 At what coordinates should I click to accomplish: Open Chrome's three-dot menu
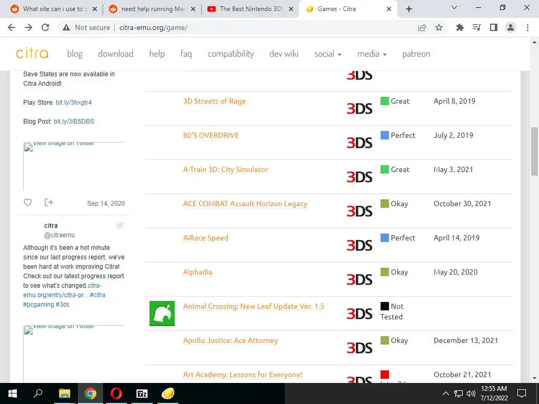pyautogui.click(x=527, y=27)
